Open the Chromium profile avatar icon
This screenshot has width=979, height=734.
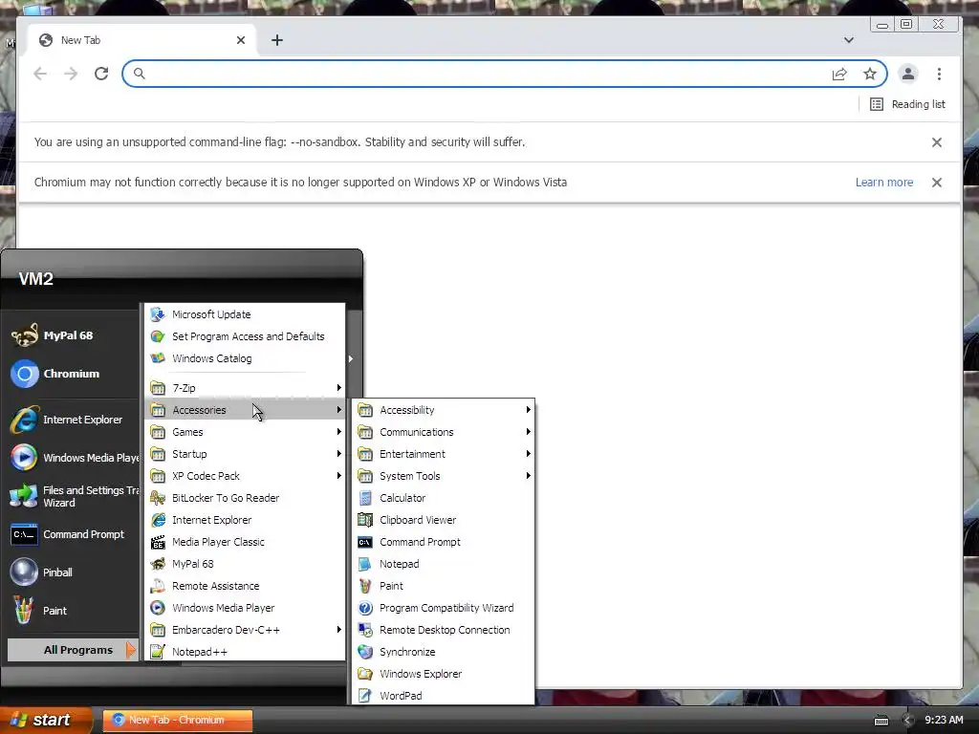(x=908, y=74)
